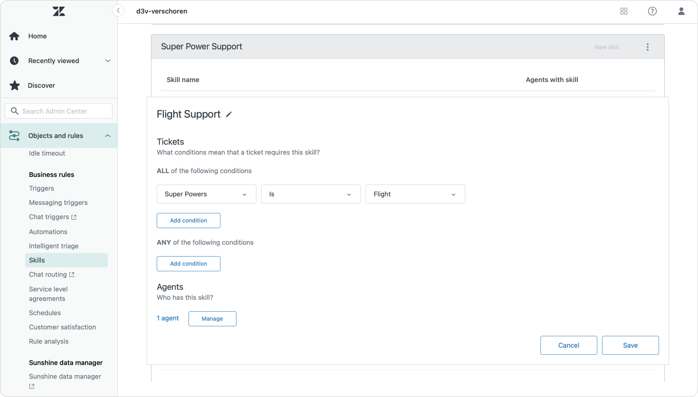Click the Discover star icon

tap(15, 85)
